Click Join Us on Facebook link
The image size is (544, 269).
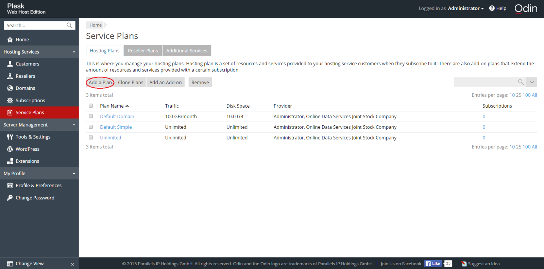[401, 264]
